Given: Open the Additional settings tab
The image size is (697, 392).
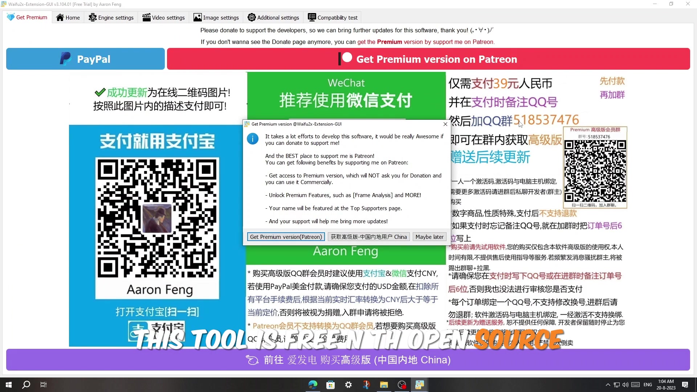Looking at the screenshot, I should 273,17.
